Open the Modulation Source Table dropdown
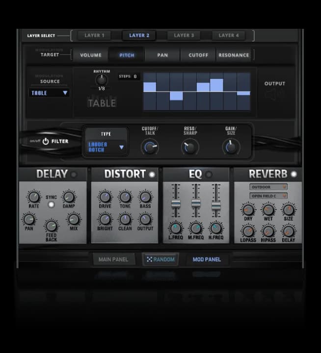Viewport: 321px width, 353px height. [49, 93]
